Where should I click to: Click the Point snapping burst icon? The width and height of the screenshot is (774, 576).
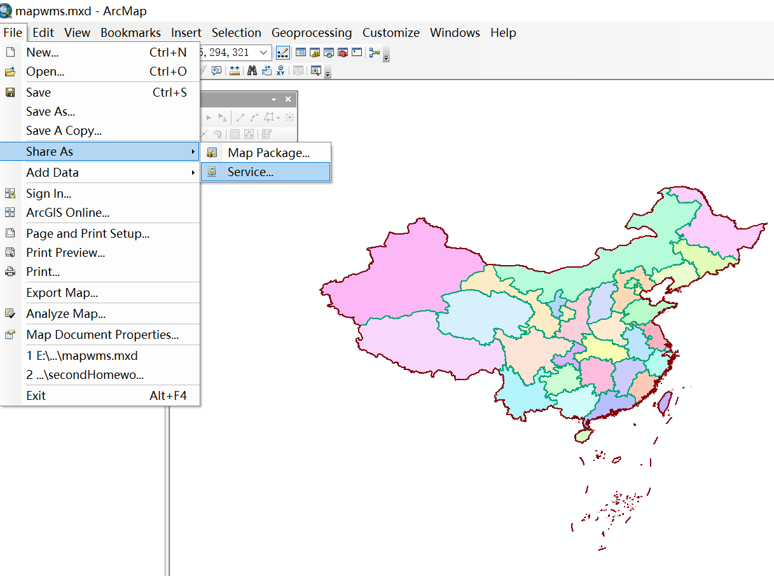(x=289, y=117)
